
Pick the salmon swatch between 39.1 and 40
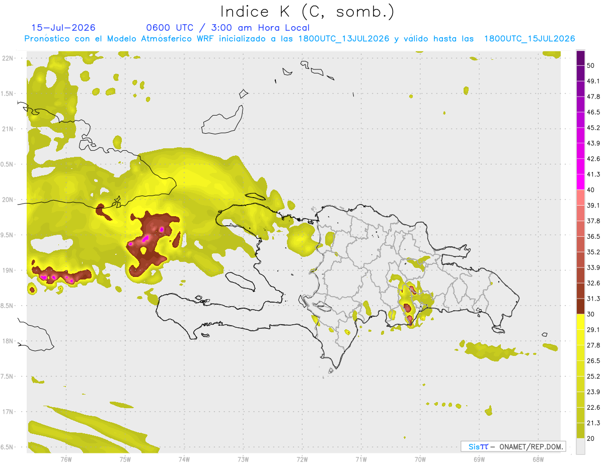point(580,198)
